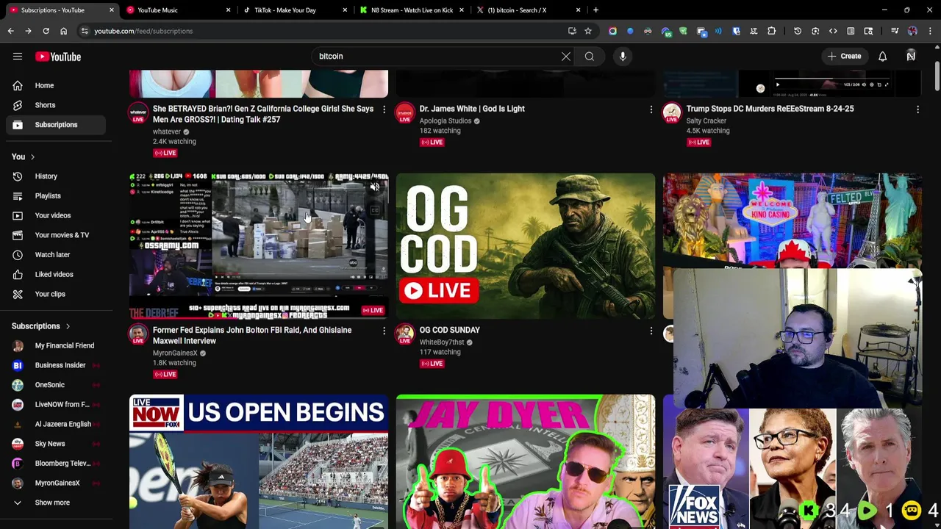Go back in browser

point(10,31)
